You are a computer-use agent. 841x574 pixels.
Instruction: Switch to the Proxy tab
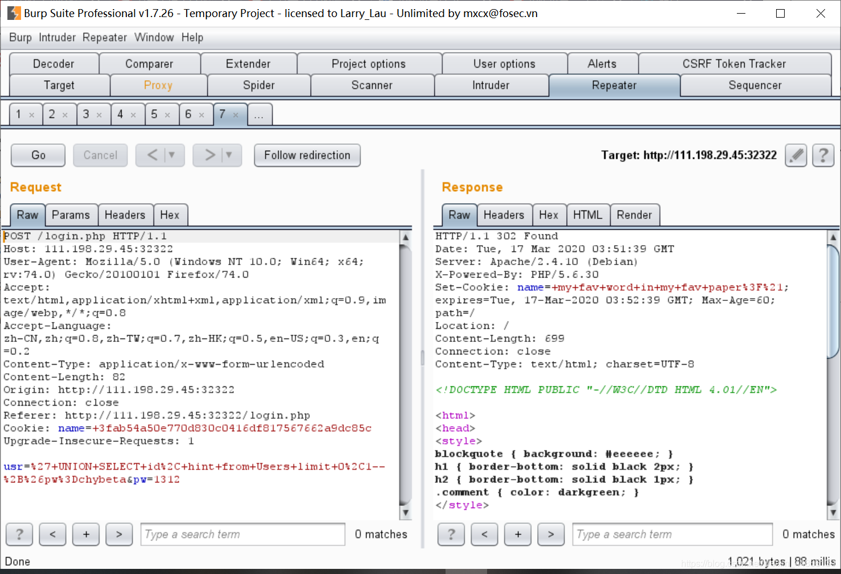(158, 85)
